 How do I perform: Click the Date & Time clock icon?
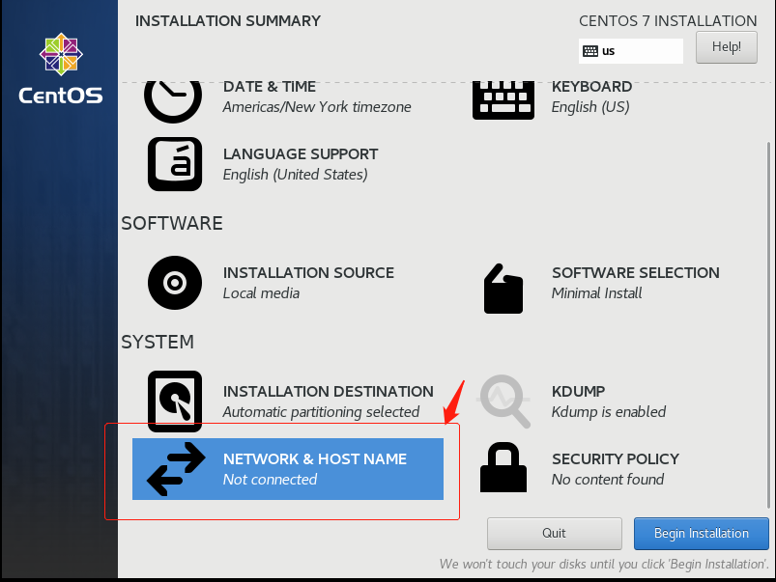[x=174, y=97]
